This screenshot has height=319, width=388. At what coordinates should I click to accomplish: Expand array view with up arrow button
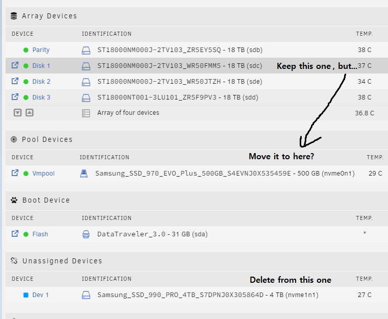(x=30, y=113)
